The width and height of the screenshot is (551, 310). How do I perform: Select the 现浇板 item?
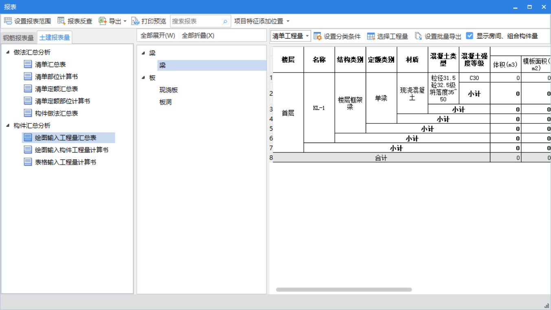[169, 90]
